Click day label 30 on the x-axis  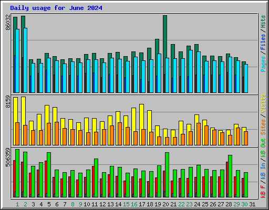[244, 204]
